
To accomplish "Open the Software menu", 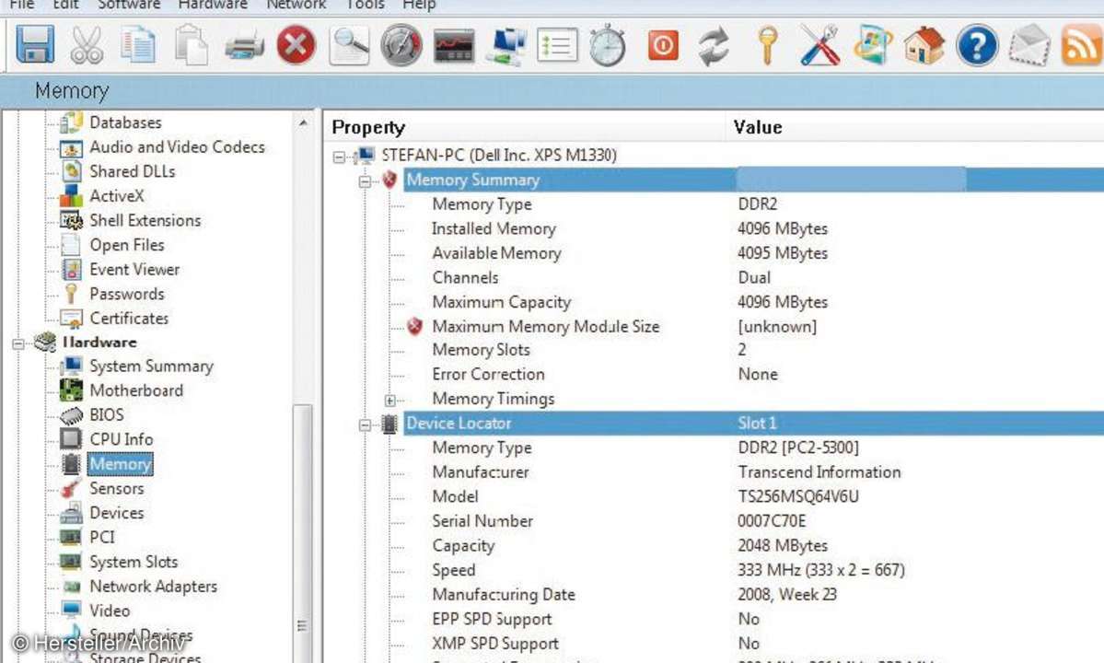I will pos(129,5).
